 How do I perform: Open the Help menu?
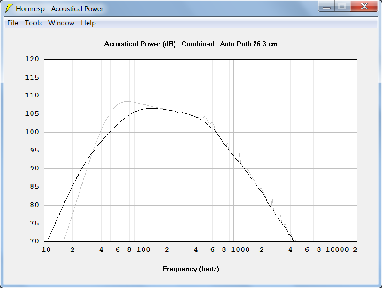click(x=88, y=23)
